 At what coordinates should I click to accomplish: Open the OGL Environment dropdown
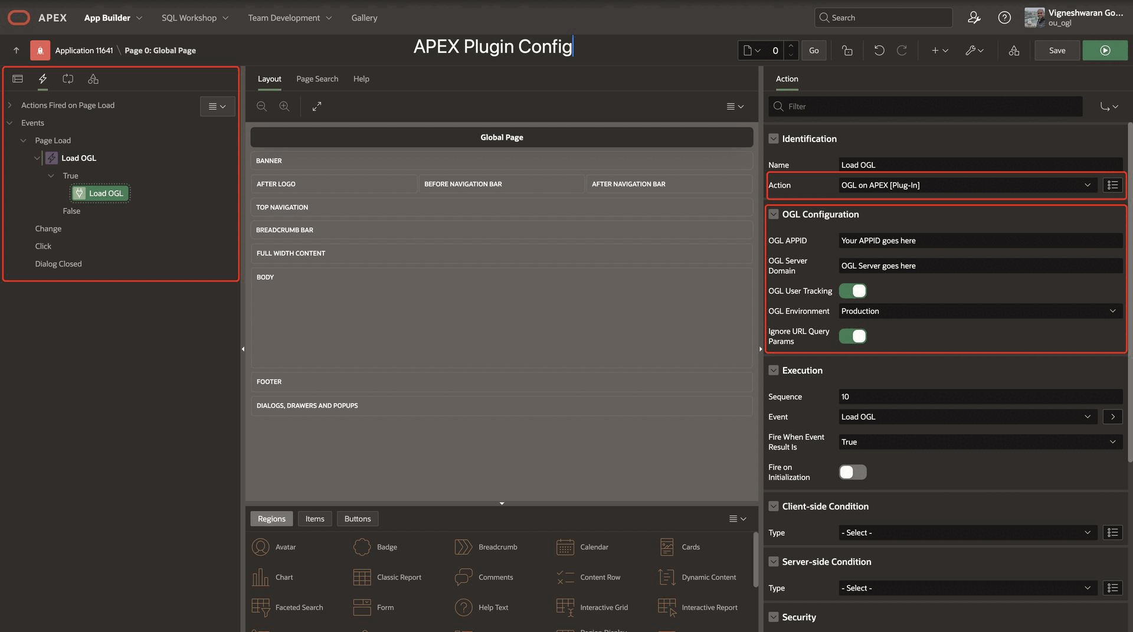980,311
